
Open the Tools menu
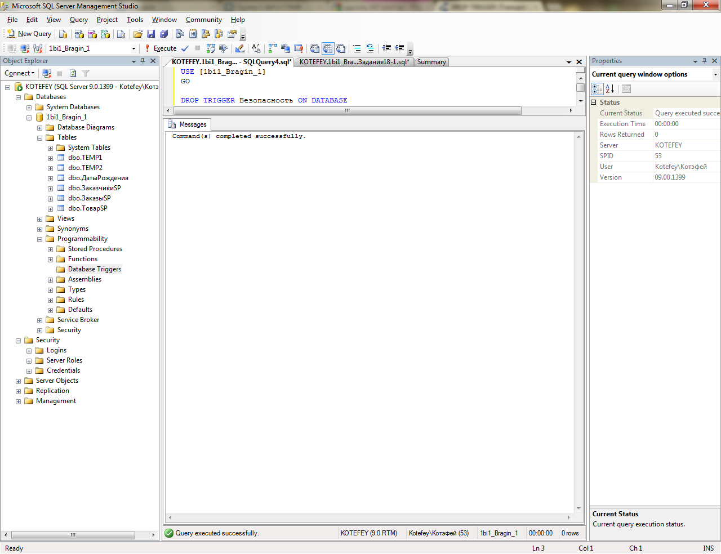click(135, 20)
